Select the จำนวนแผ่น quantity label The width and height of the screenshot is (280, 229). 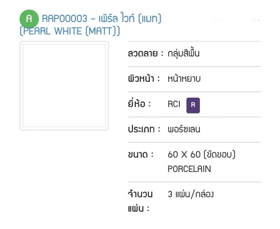coord(140,201)
